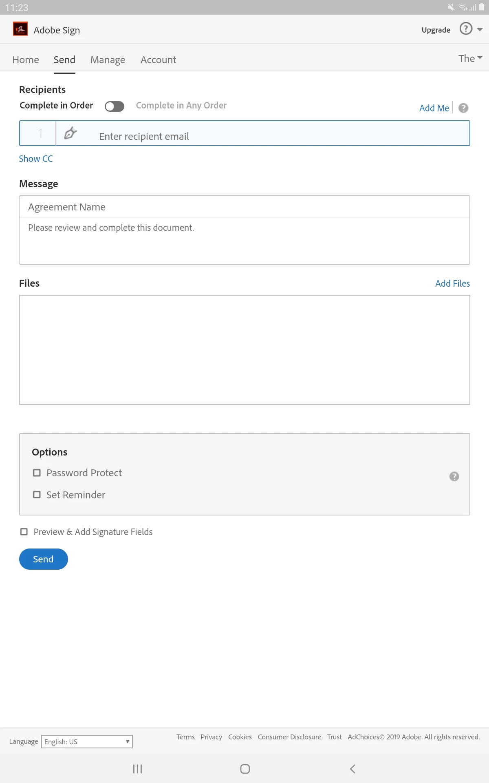Screen dimensions: 489x783
Task: Tap the Android back arrow icon
Action: pos(353,769)
